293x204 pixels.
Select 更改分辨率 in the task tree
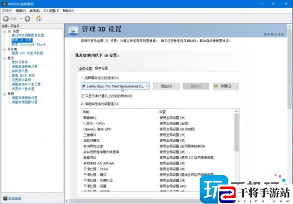tap(20, 62)
